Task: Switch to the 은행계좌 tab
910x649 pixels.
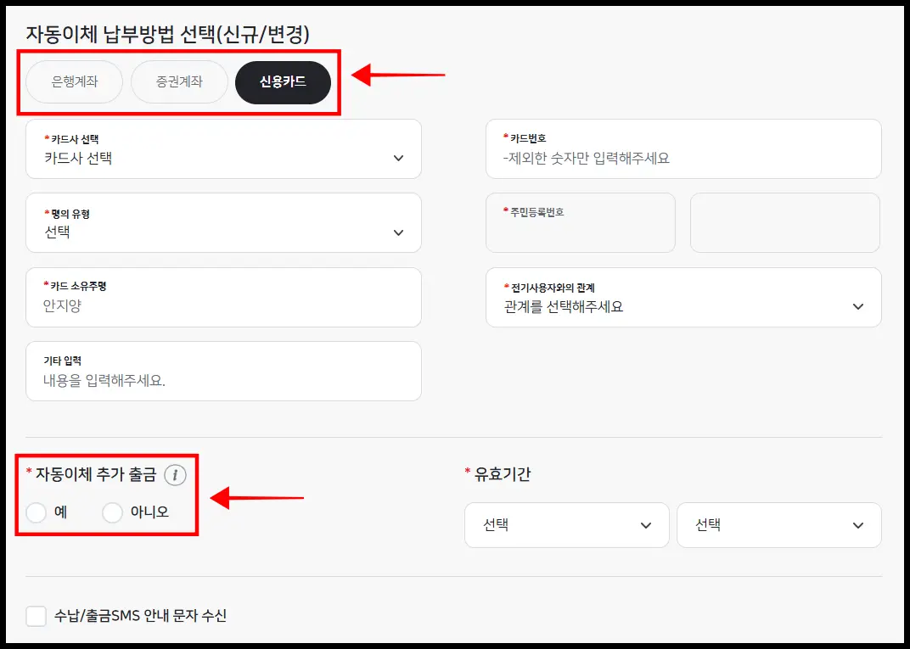Action: click(74, 82)
